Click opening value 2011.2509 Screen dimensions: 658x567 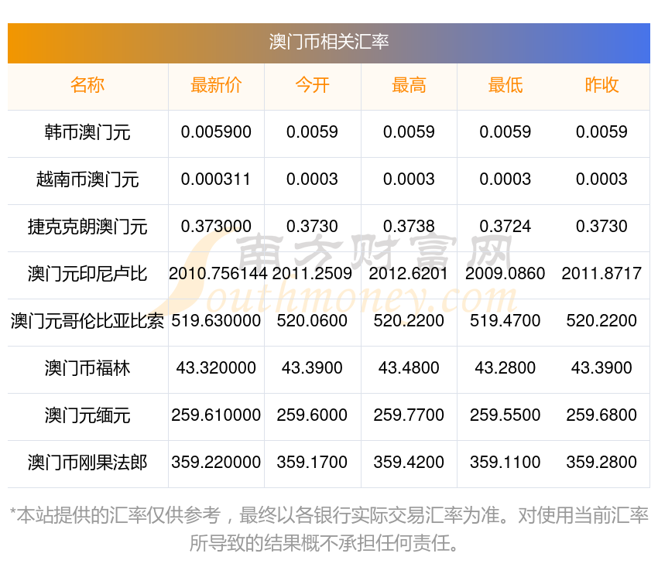(312, 273)
